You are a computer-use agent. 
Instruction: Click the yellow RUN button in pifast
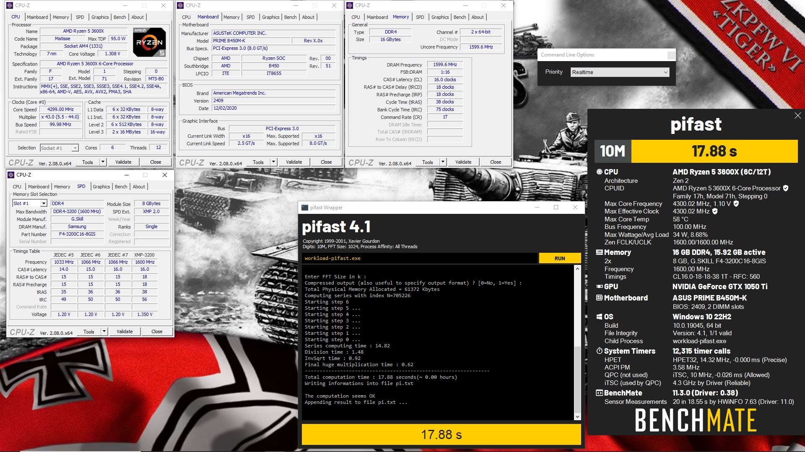click(x=560, y=258)
